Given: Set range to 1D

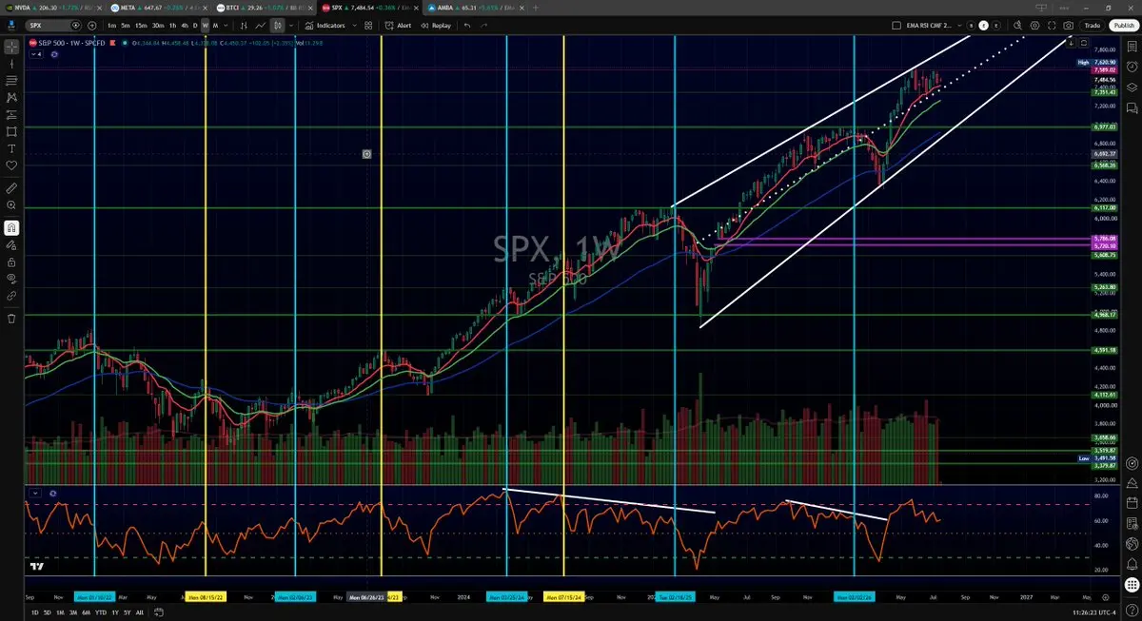Looking at the screenshot, I should pyautogui.click(x=35, y=612).
